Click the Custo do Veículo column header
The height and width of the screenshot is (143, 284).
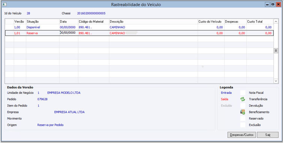(211, 21)
